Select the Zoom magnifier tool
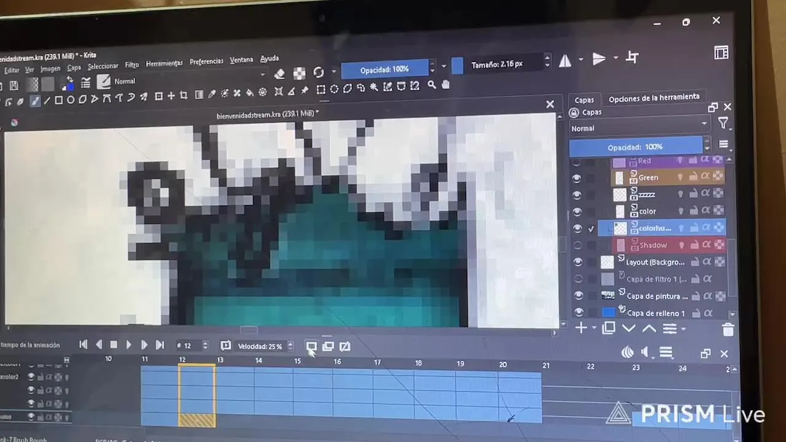The image size is (786, 442). pyautogui.click(x=432, y=85)
